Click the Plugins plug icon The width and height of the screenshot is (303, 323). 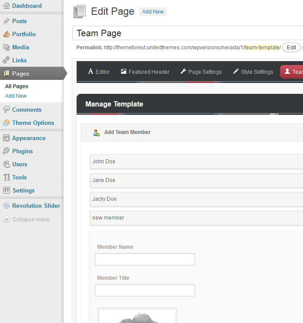pos(6,151)
